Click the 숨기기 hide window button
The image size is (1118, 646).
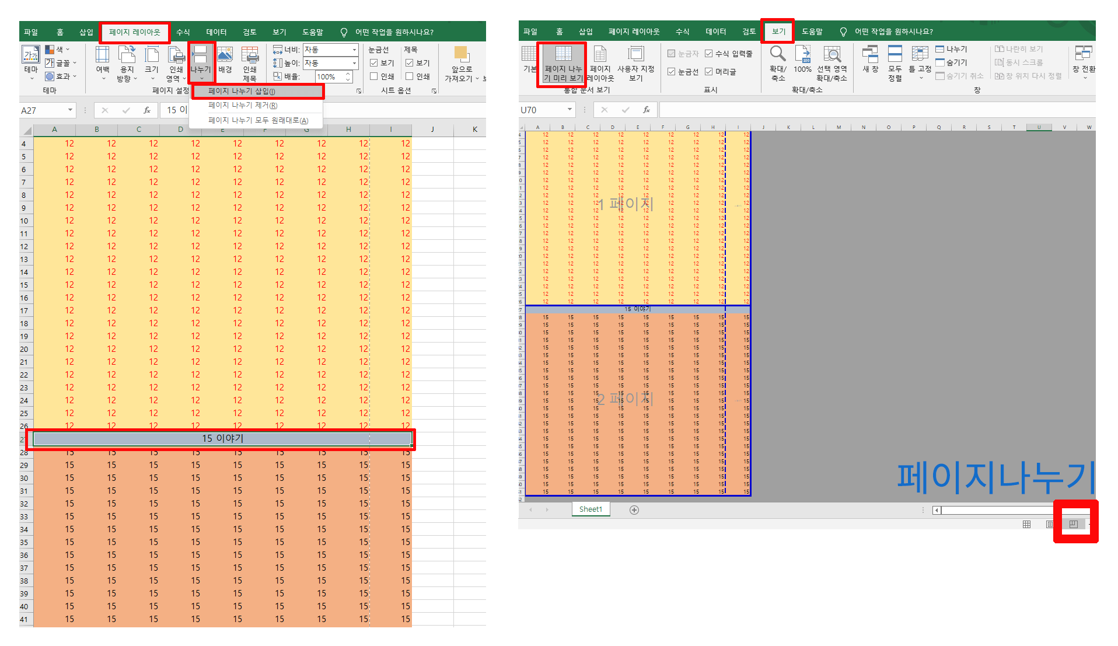pos(951,62)
